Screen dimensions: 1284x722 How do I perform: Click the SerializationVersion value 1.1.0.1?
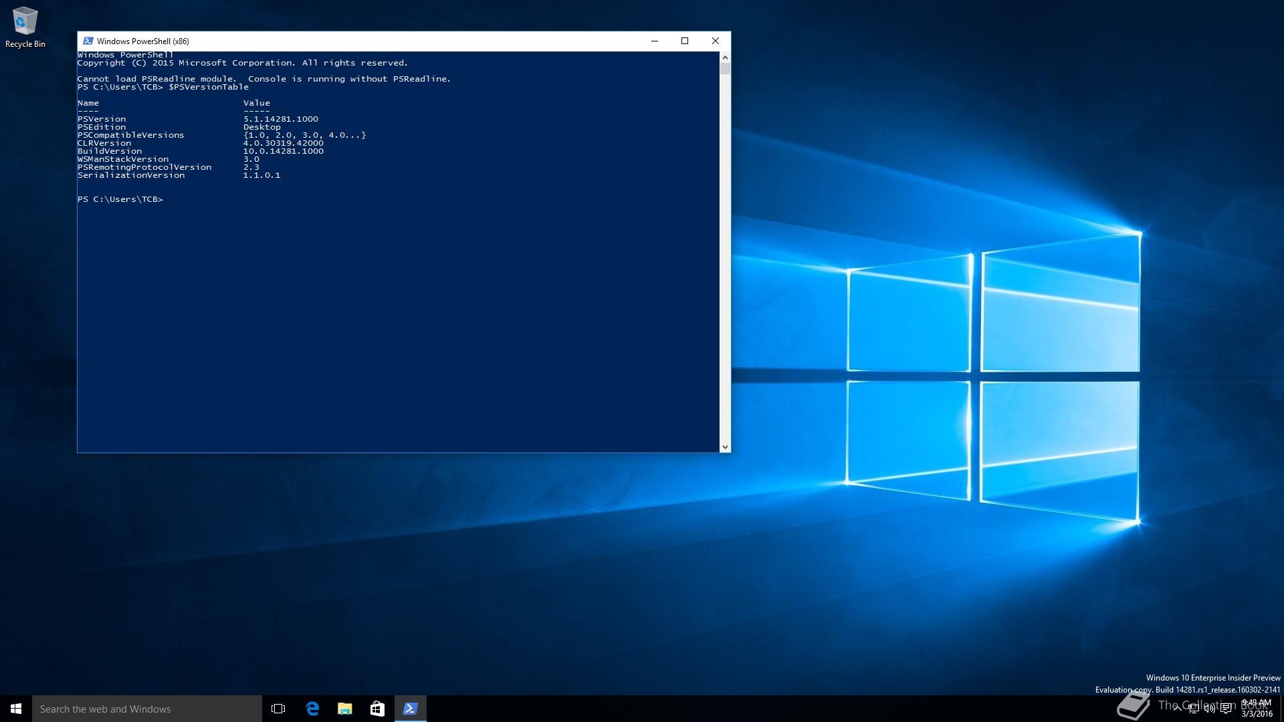pos(262,175)
